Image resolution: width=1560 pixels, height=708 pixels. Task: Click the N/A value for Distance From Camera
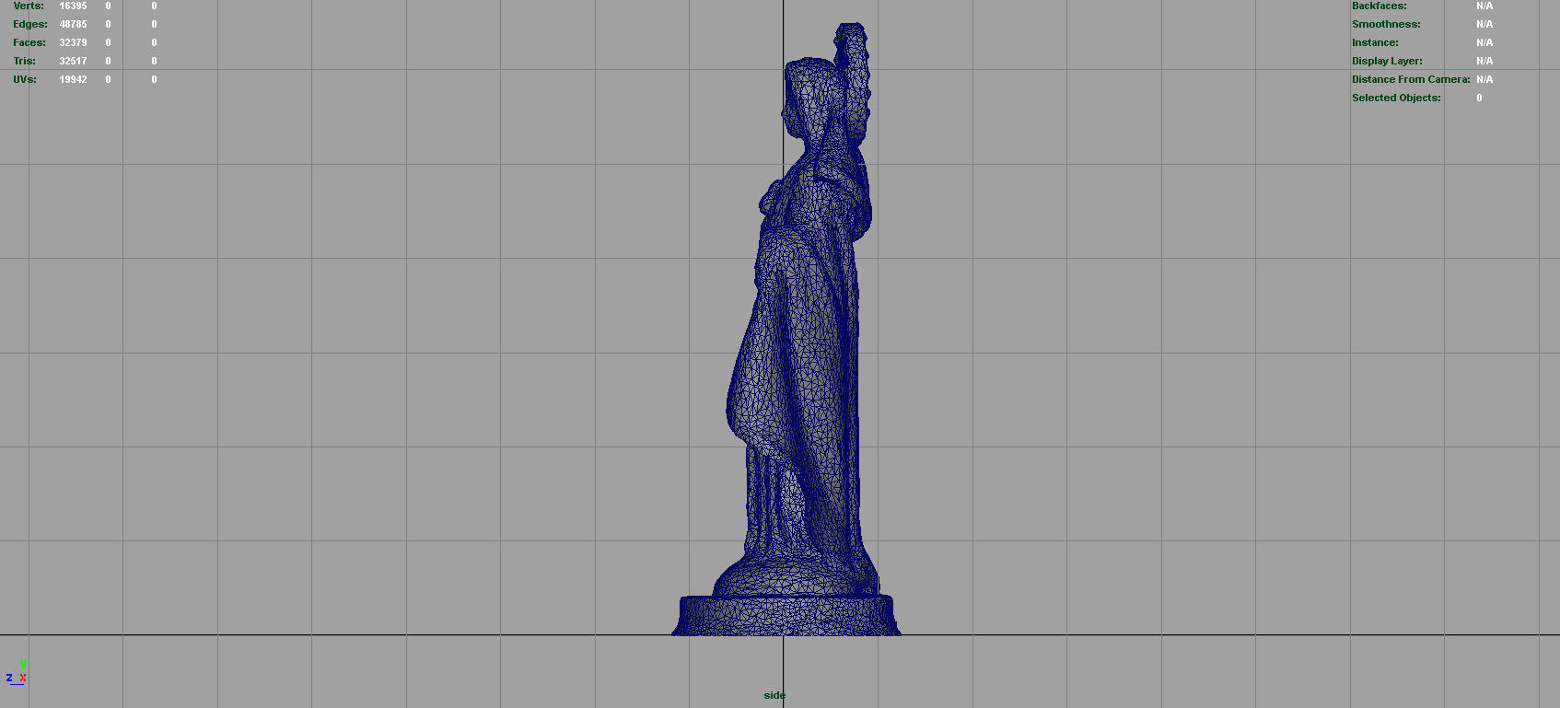(1484, 79)
